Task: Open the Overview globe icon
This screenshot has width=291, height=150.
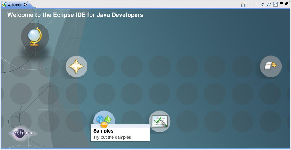Action: [35, 37]
